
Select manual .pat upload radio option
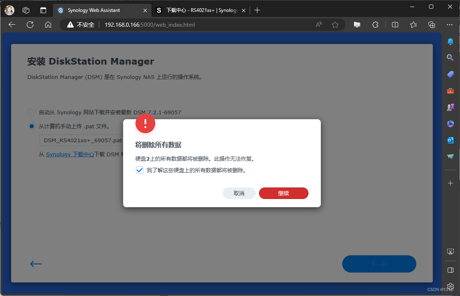(x=31, y=126)
